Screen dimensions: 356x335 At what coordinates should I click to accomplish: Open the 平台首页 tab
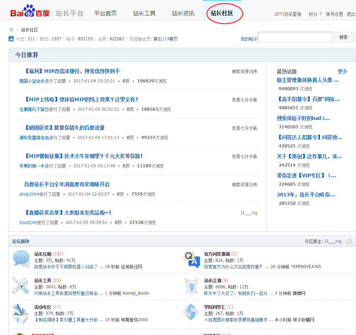pyautogui.click(x=105, y=13)
